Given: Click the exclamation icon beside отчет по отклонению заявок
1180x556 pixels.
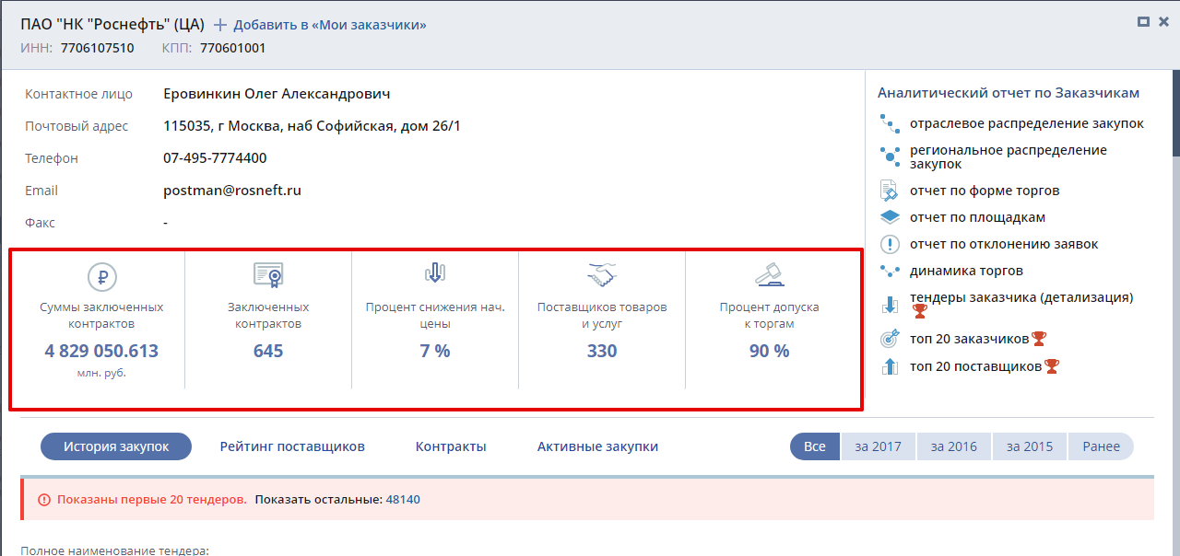Looking at the screenshot, I should point(890,244).
